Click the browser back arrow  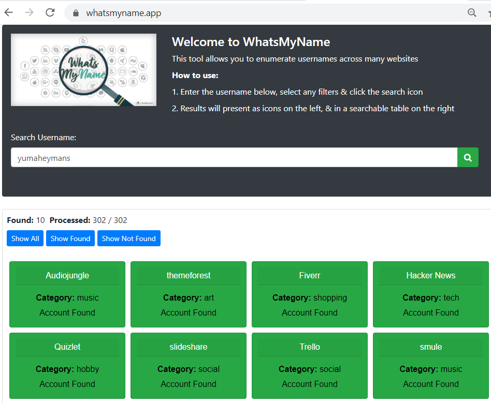tap(9, 13)
